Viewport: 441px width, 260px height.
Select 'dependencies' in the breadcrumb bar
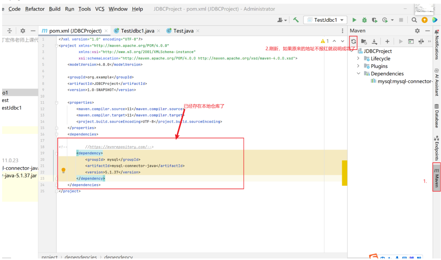tap(81, 257)
